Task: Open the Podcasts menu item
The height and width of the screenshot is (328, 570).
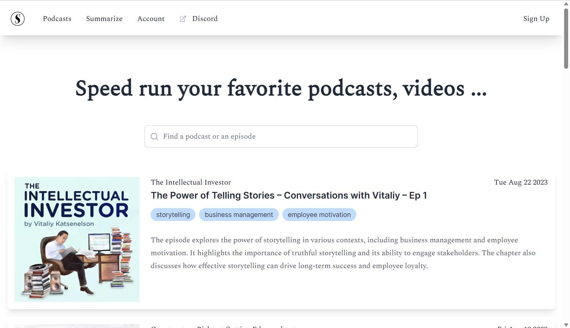Action: (57, 19)
